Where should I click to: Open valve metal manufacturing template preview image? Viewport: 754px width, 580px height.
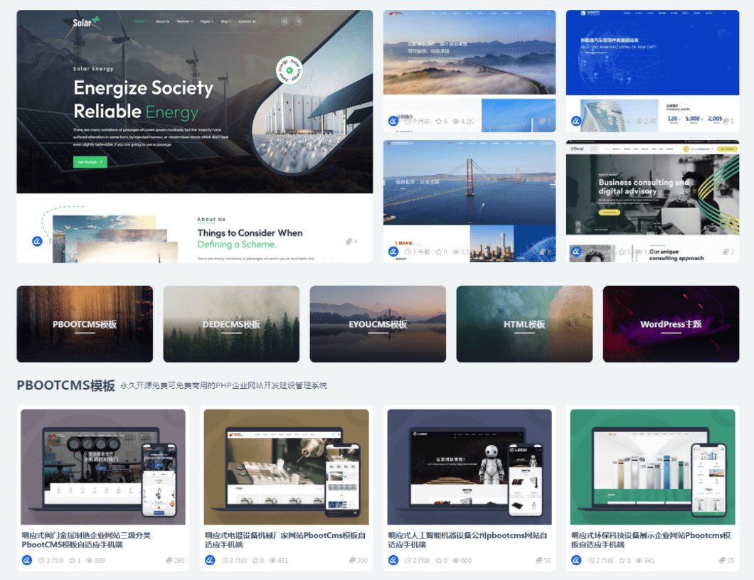[103, 467]
